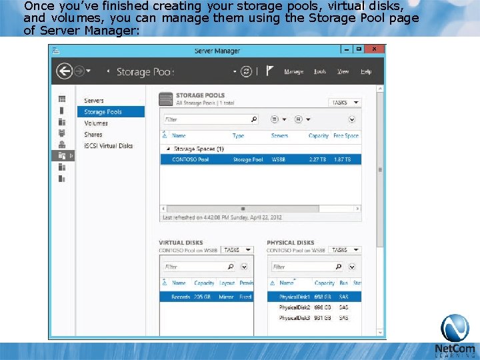Select Storage Pools in the navigation list
The height and width of the screenshot is (360, 480).
111,112
